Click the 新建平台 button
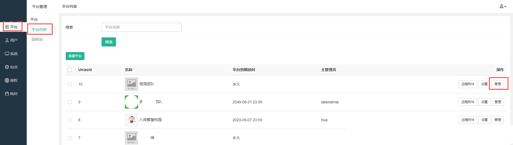 [75, 56]
